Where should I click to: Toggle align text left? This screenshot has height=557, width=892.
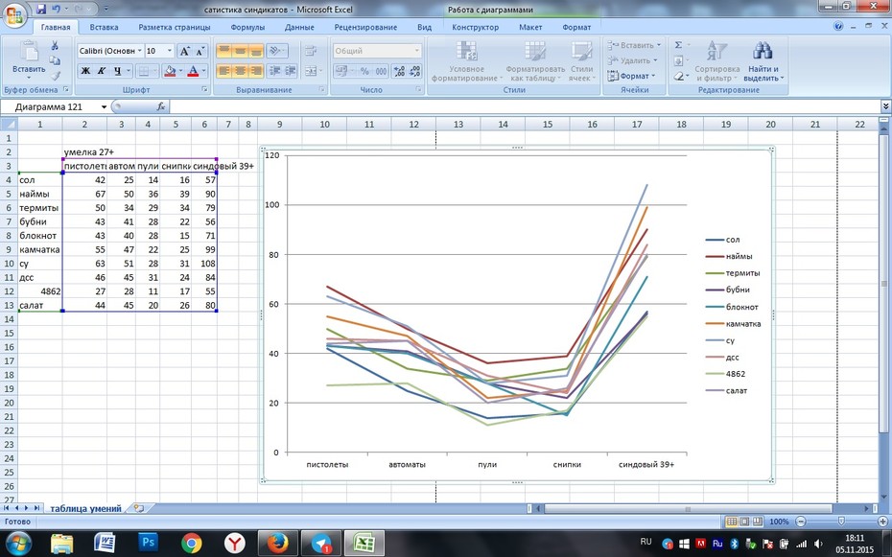pos(224,71)
